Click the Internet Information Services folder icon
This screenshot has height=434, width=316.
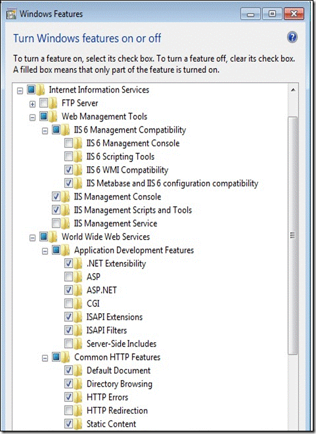point(41,90)
